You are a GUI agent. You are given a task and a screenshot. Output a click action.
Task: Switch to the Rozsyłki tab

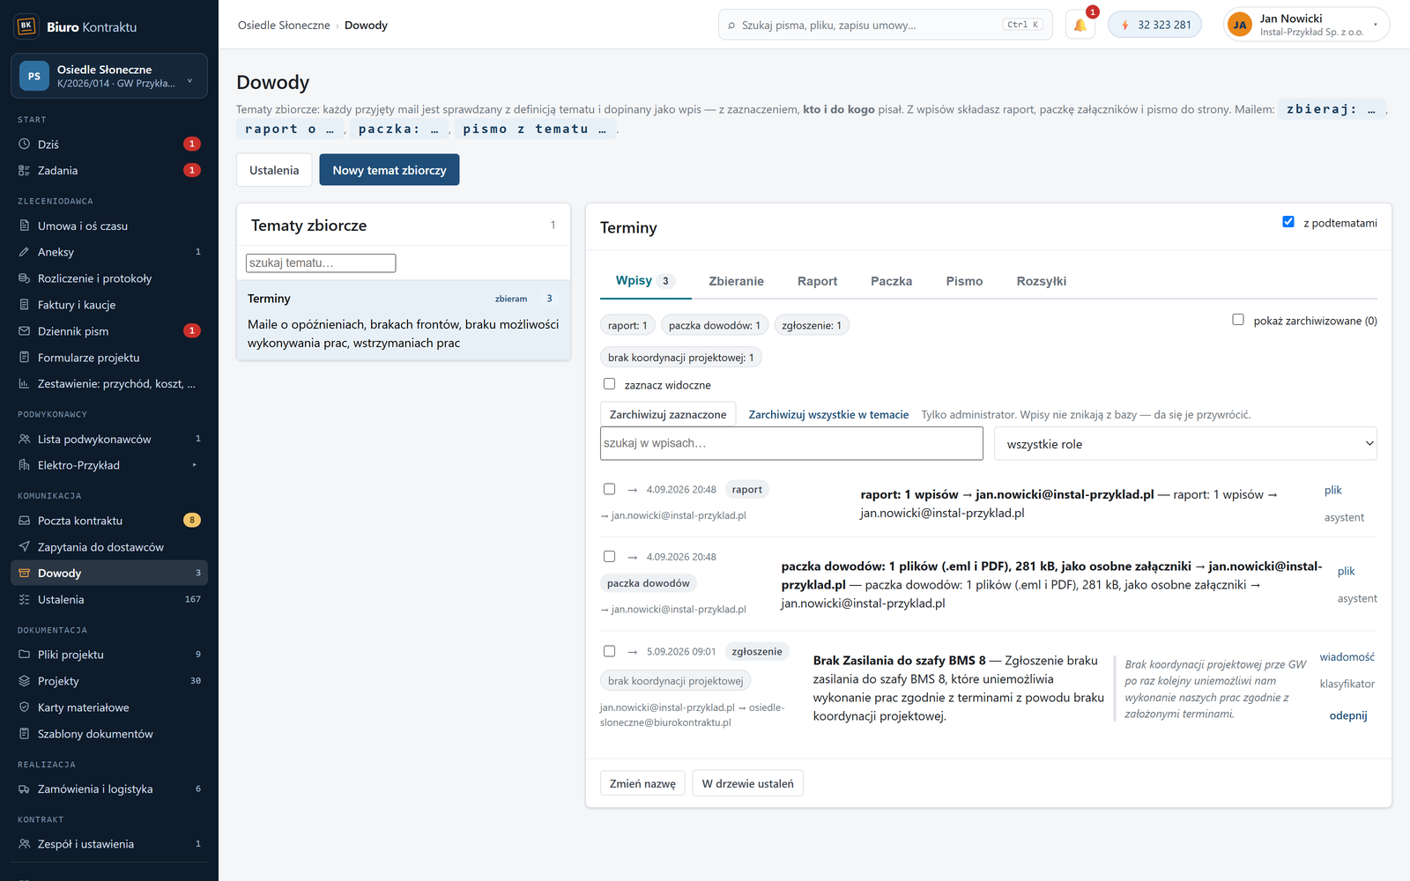[1042, 281]
